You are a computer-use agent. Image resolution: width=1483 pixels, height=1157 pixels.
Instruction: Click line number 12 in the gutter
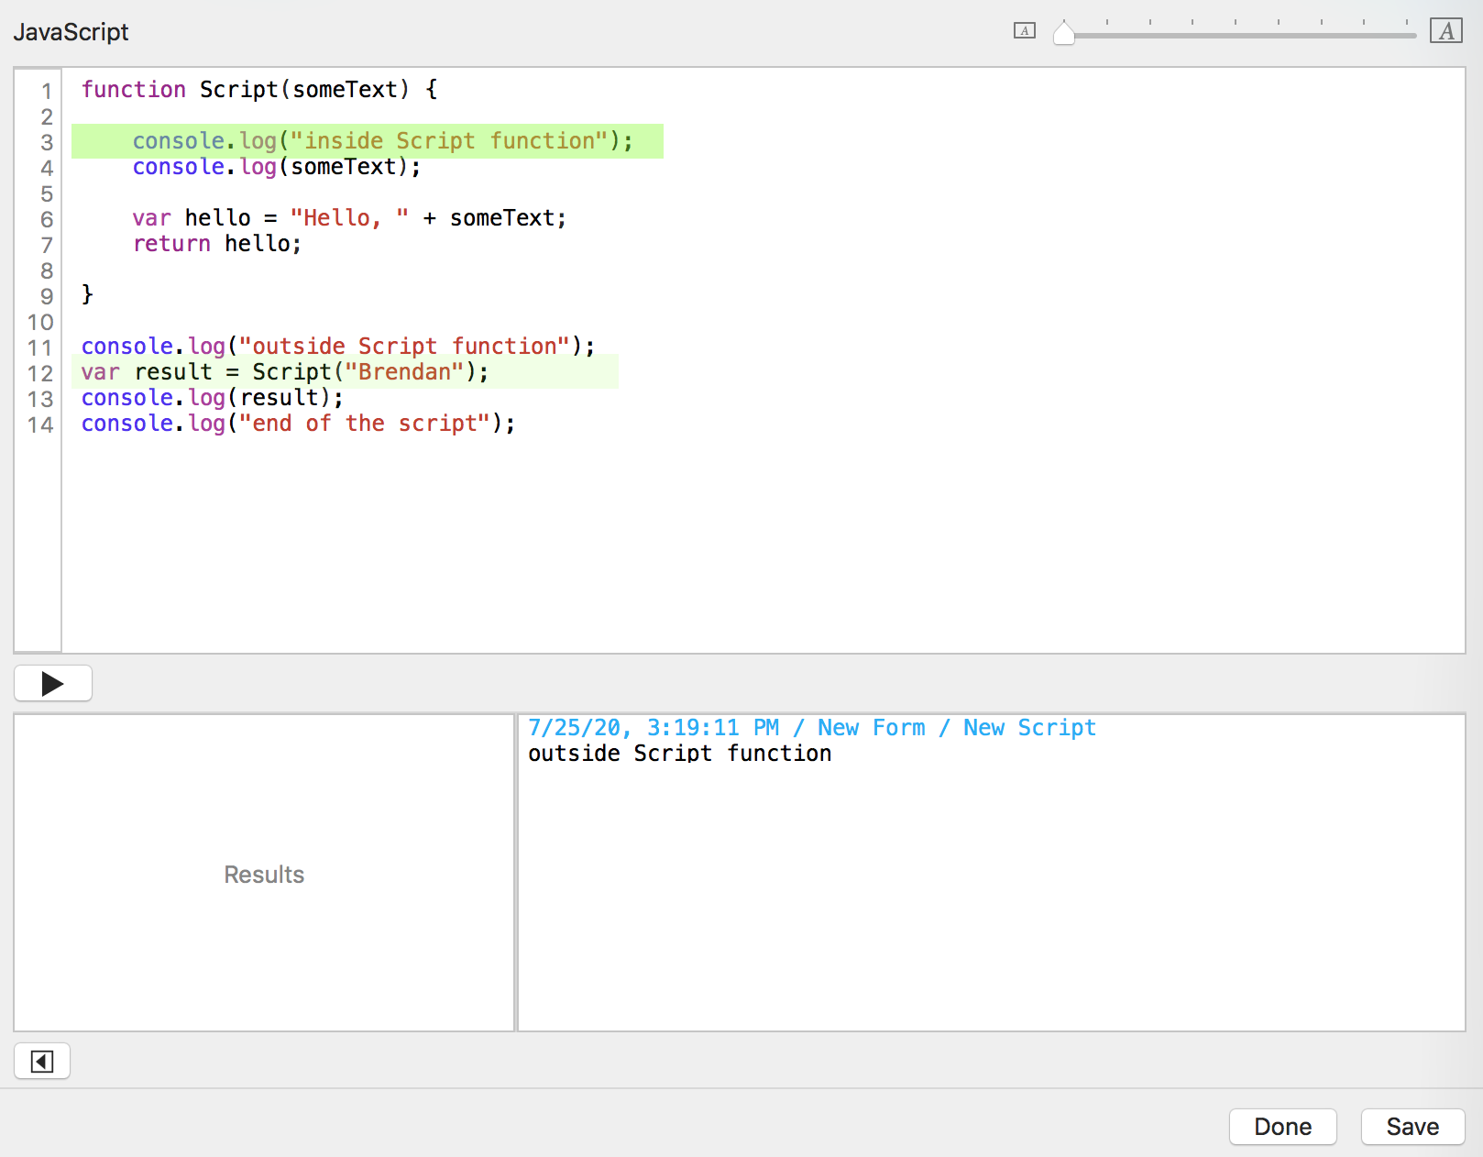40,373
